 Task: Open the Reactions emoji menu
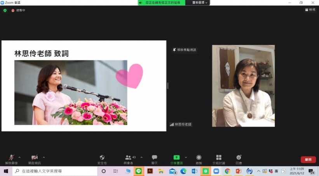pos(239,158)
